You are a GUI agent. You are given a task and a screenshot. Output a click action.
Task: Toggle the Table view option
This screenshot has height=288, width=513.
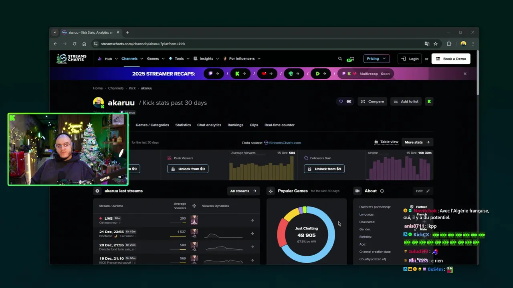point(386,142)
